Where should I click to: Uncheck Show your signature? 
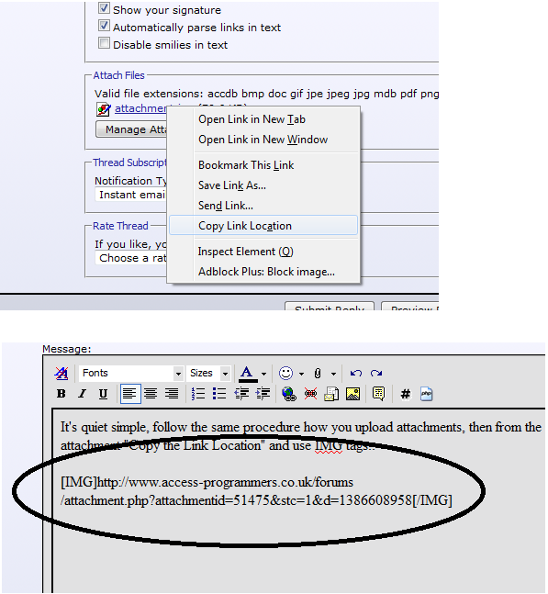click(x=104, y=8)
